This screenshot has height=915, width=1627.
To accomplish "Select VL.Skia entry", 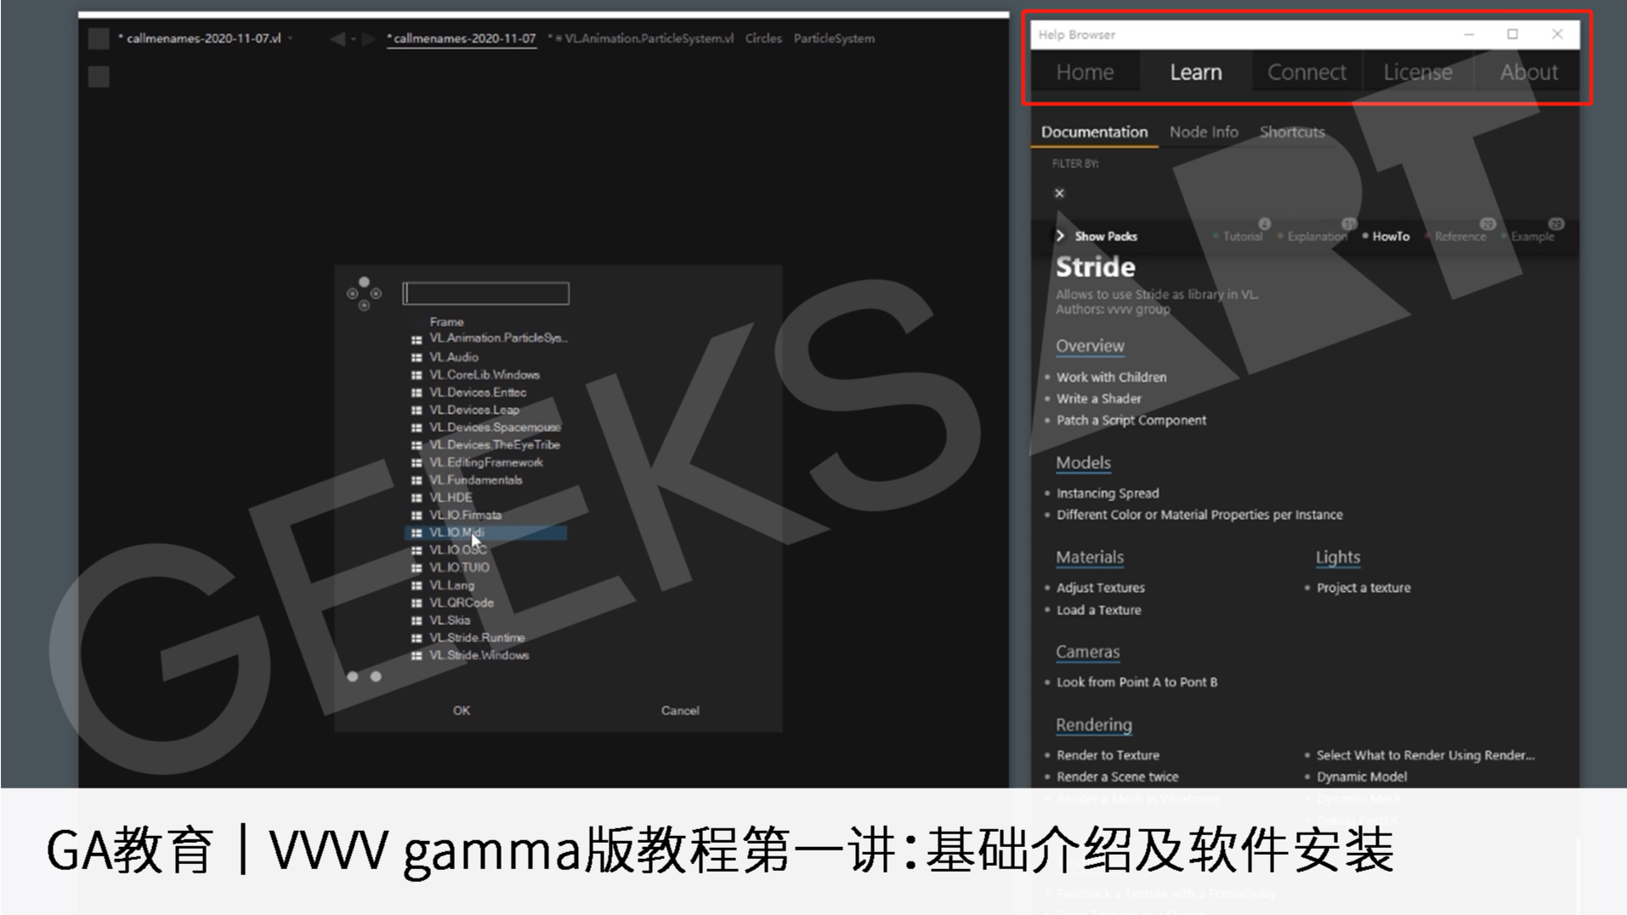I will click(x=450, y=620).
